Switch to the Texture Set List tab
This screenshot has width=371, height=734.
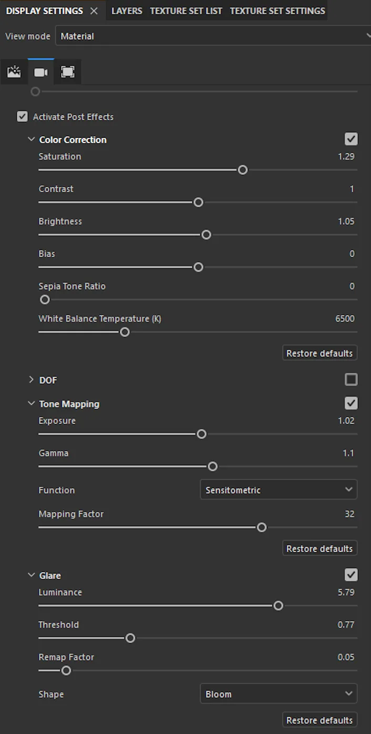(x=186, y=11)
